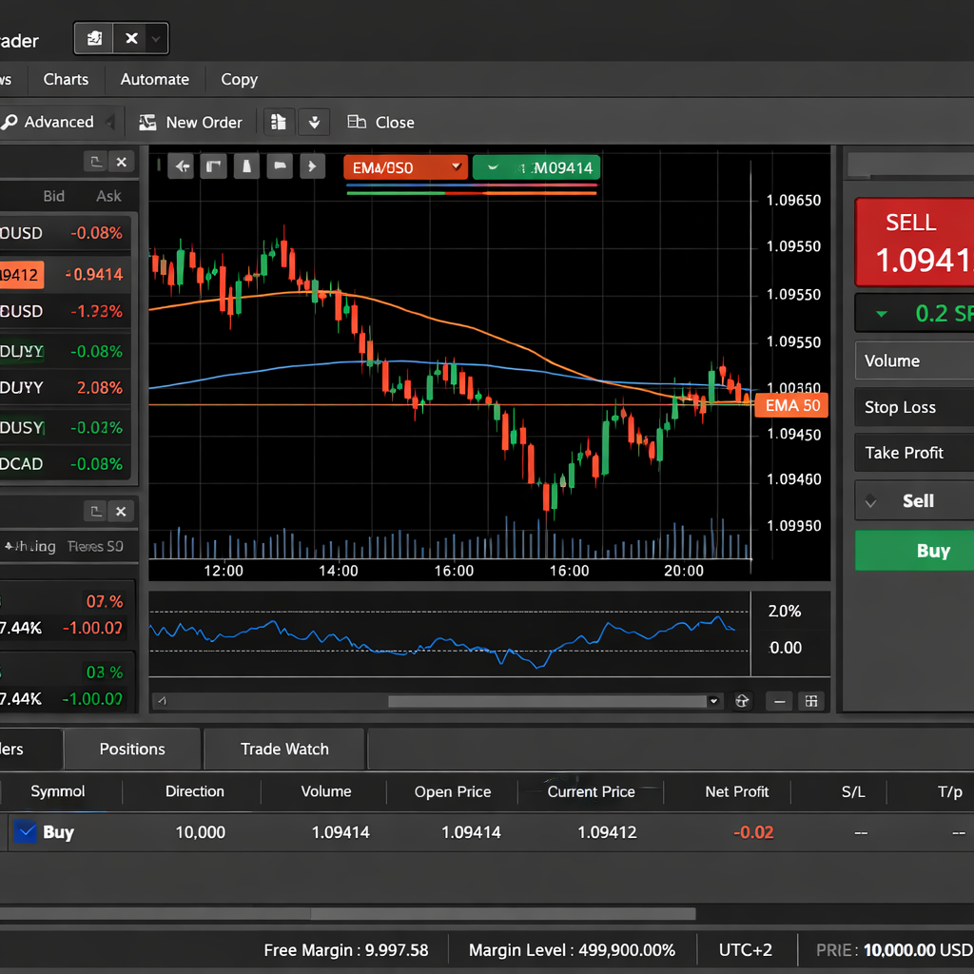Sort watchlist by Ask column
The width and height of the screenshot is (974, 974).
[108, 196]
